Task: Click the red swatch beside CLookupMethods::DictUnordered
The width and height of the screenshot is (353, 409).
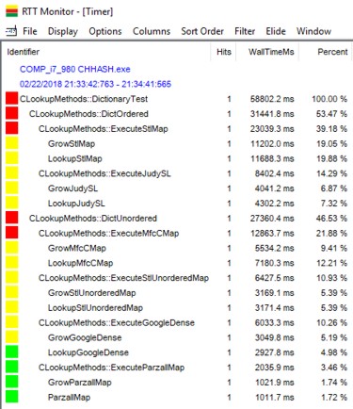Action: pos(11,218)
